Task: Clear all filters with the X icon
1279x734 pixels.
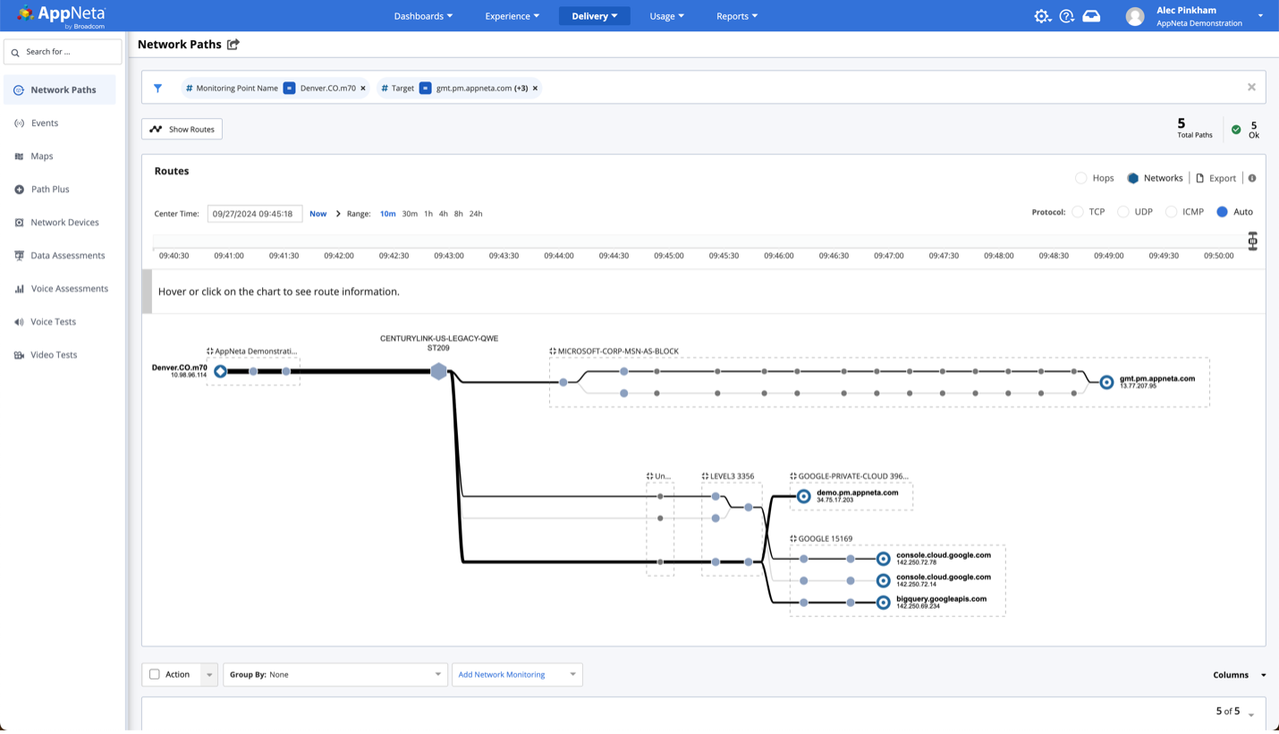Action: [x=1251, y=88]
